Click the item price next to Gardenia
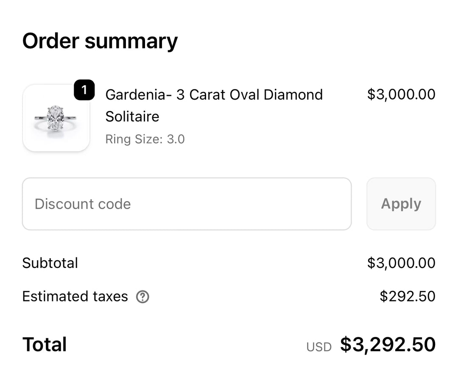The height and width of the screenshot is (371, 458). pyautogui.click(x=401, y=95)
